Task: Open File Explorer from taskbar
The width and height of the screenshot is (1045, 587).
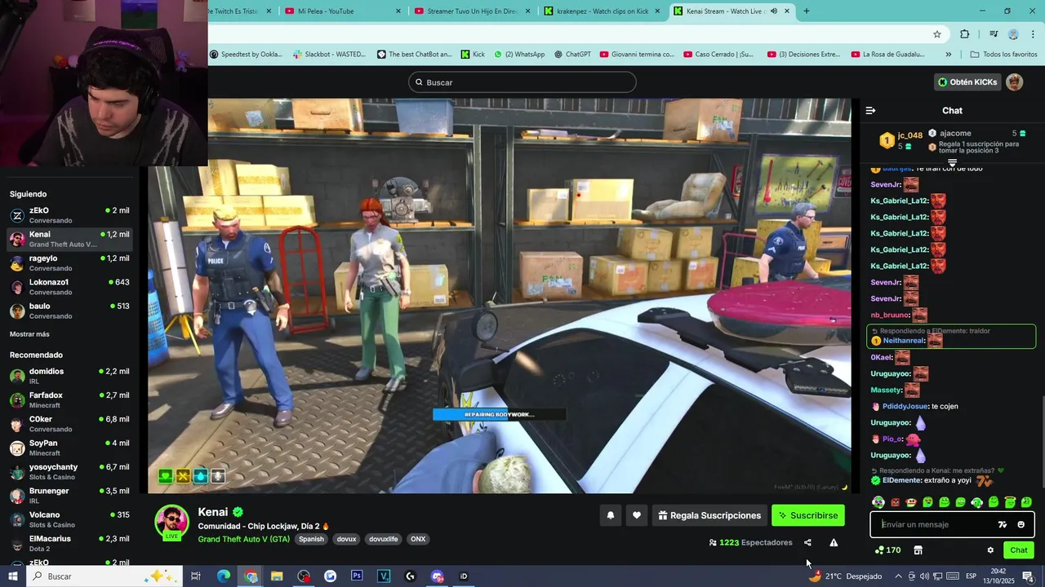Action: coord(277,576)
